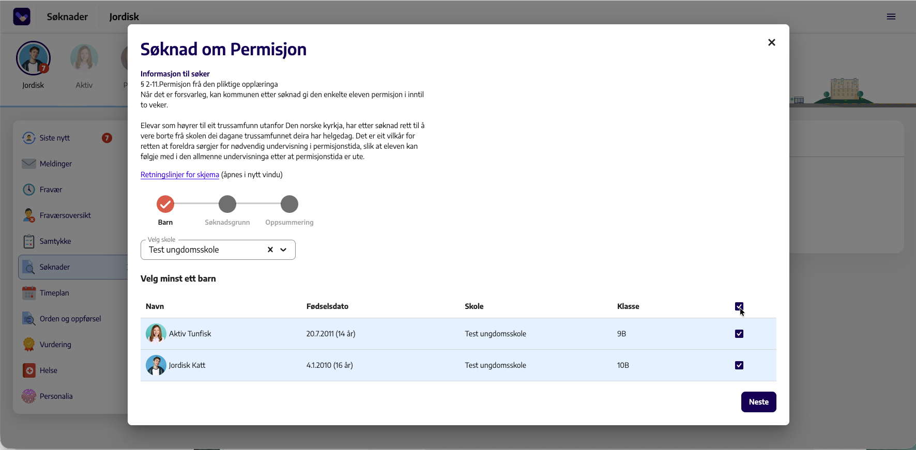Uncheck Aktiv Tunfisk's checkbox
The width and height of the screenshot is (916, 450).
pos(739,334)
